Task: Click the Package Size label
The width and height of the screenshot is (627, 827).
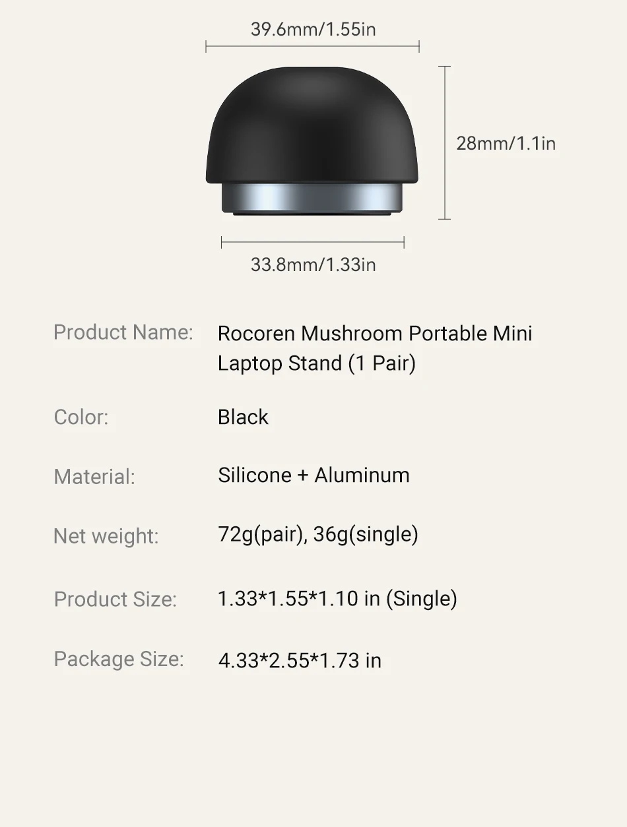Action: [119, 659]
